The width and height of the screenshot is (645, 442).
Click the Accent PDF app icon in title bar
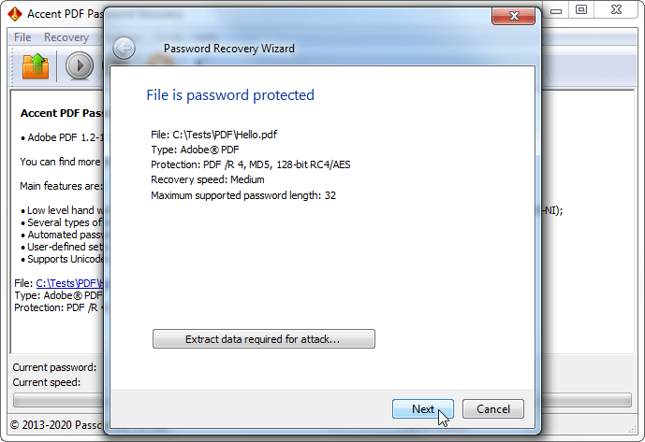tap(15, 14)
